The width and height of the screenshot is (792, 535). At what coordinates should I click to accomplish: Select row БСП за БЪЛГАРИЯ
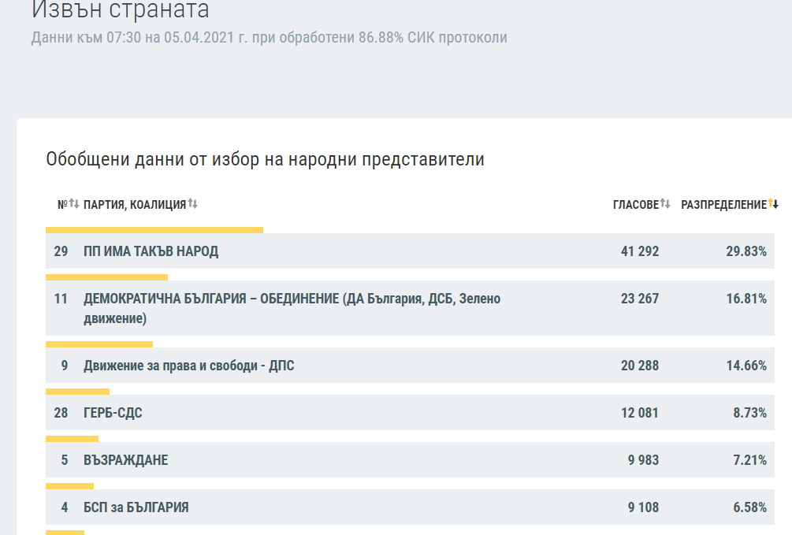click(410, 507)
